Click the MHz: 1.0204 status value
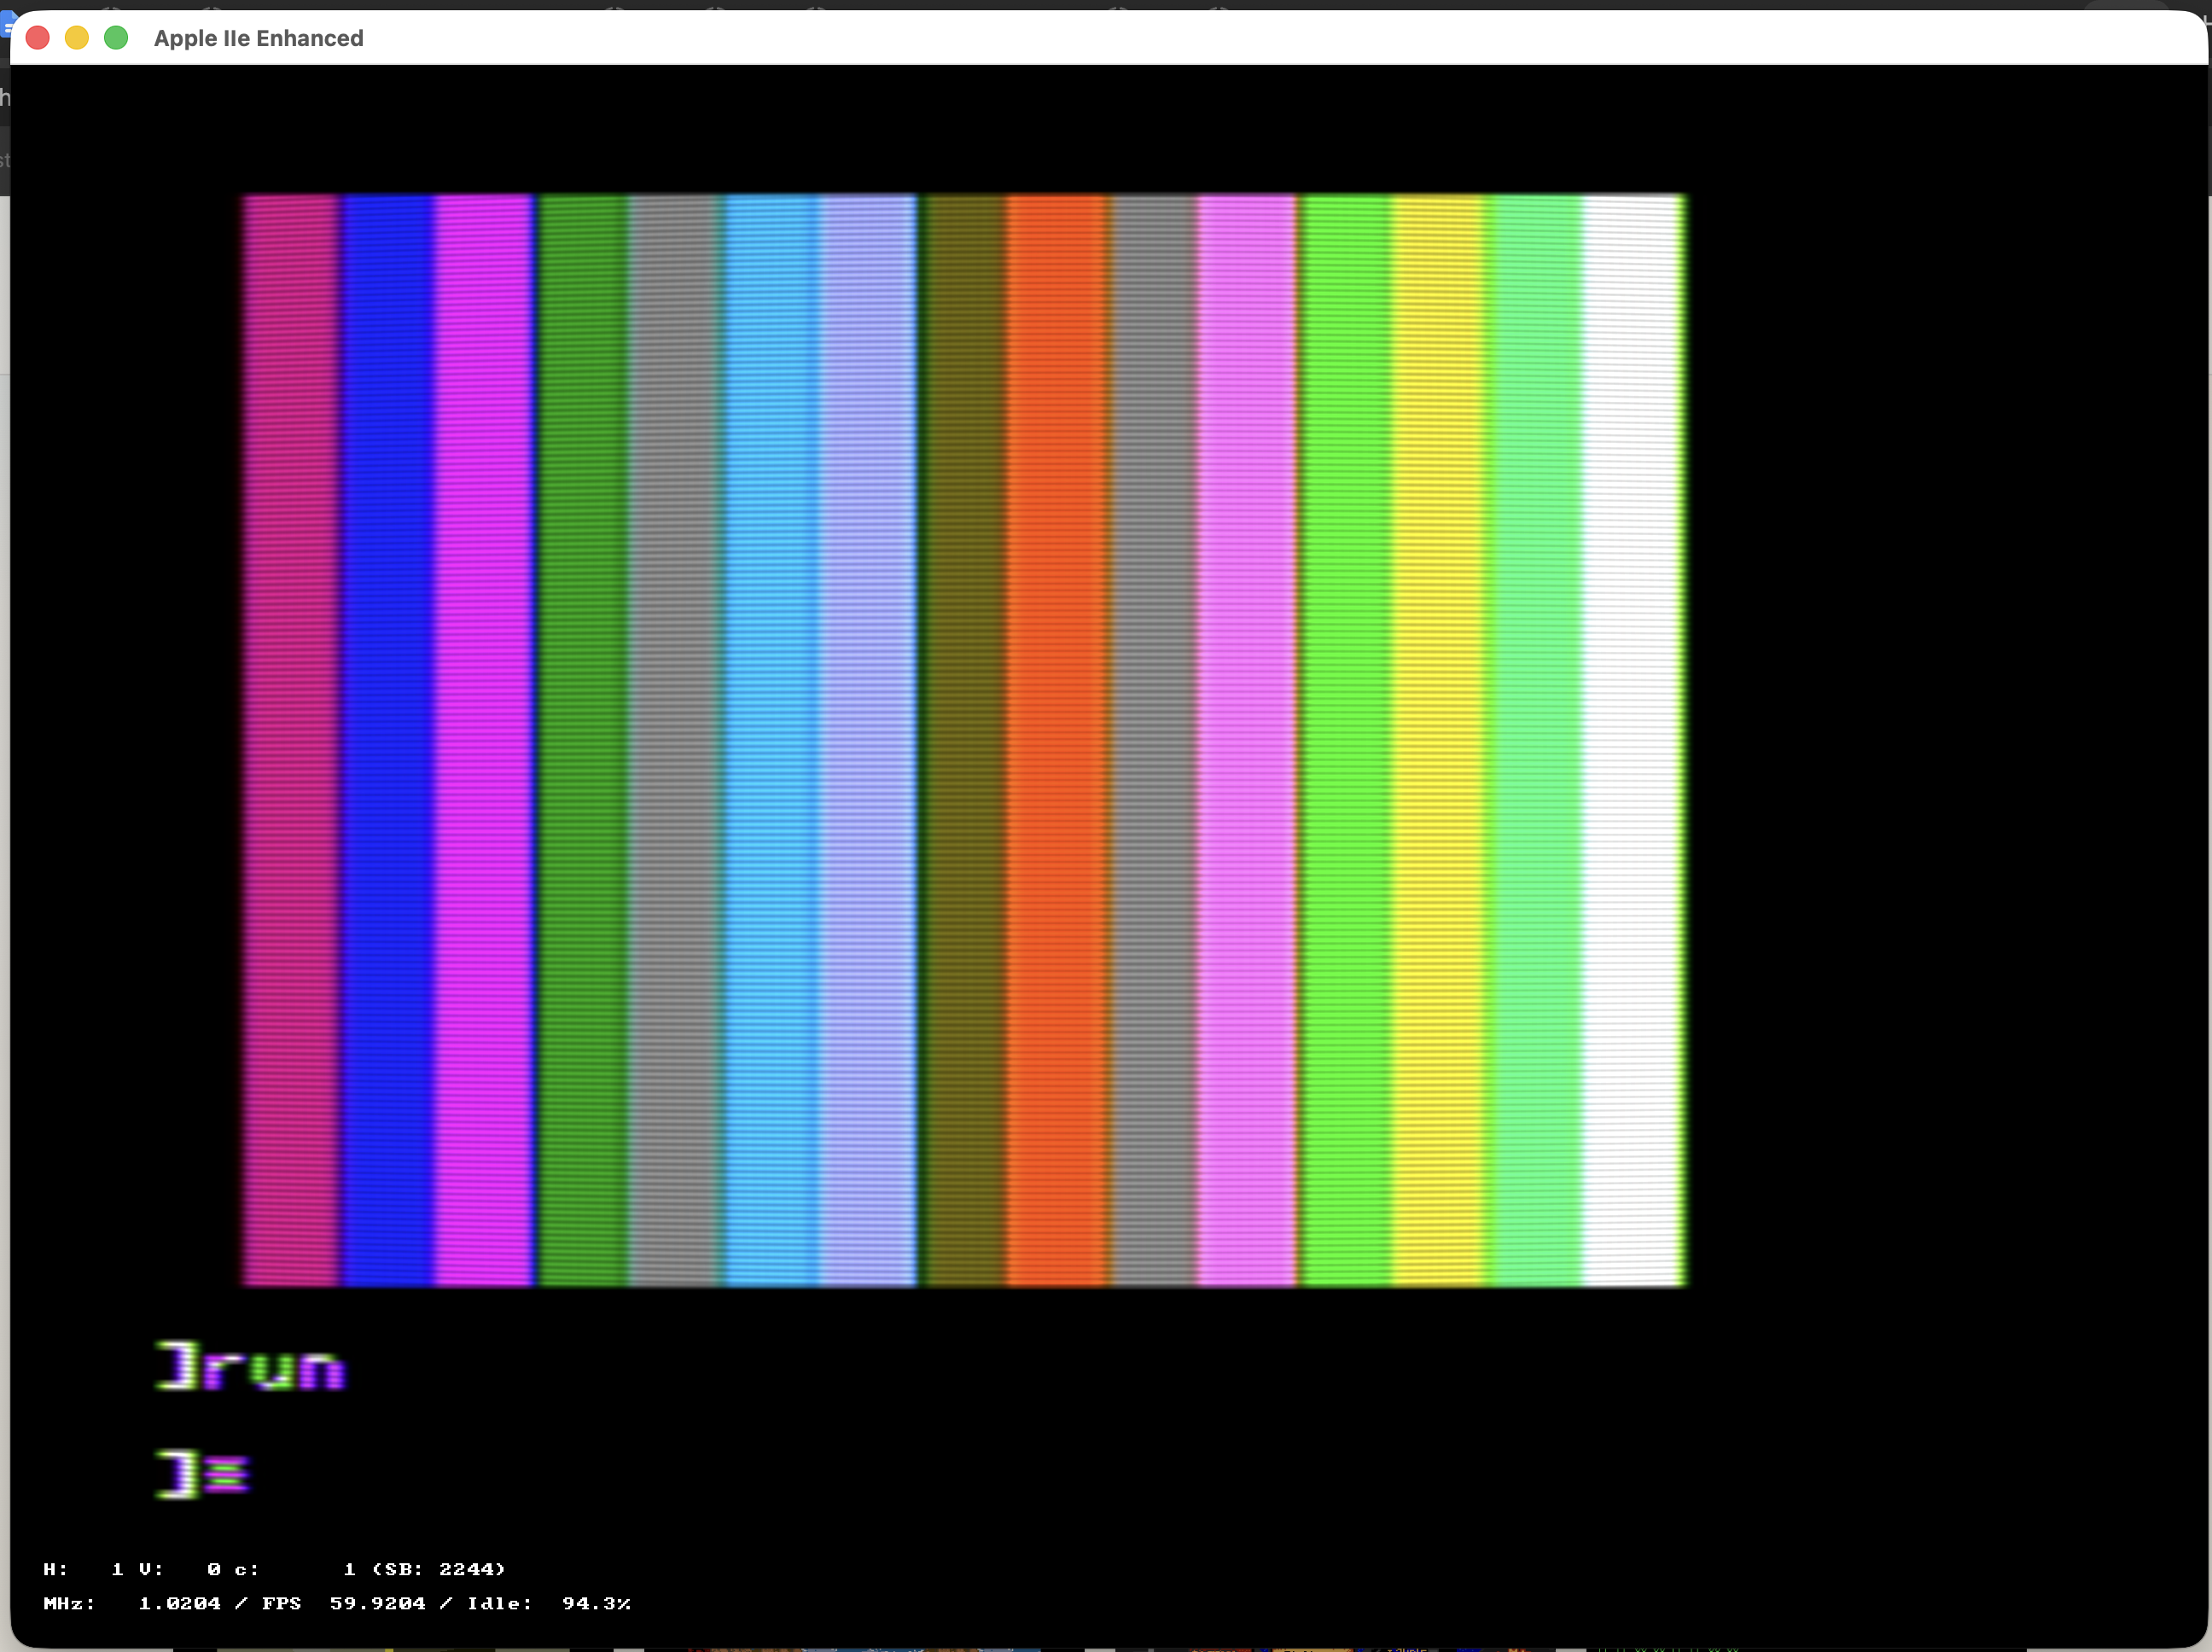Image resolution: width=2212 pixels, height=1652 pixels. (x=132, y=1603)
